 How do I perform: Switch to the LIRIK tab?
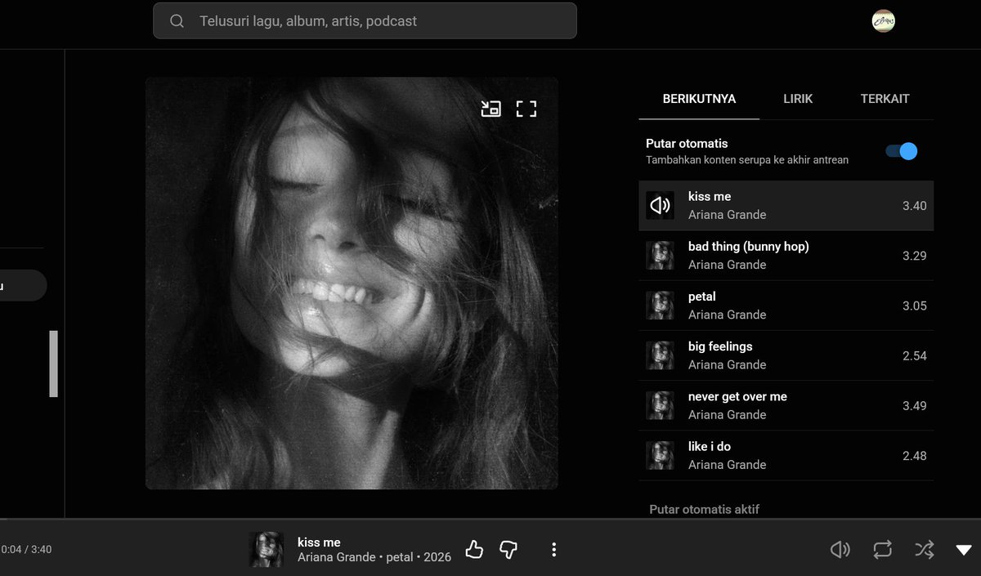[798, 99]
